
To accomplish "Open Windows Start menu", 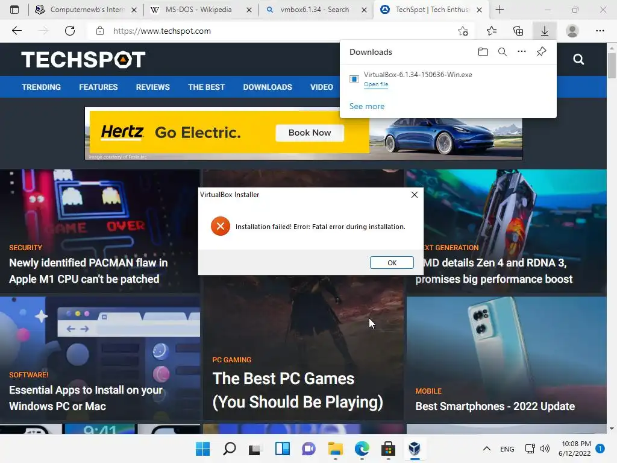I will 202,449.
